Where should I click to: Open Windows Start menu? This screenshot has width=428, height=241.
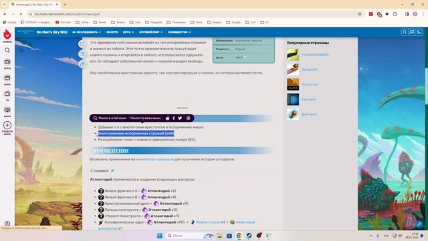(160, 236)
